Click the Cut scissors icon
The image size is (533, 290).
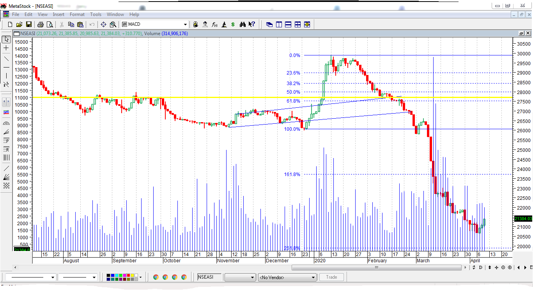click(62, 24)
